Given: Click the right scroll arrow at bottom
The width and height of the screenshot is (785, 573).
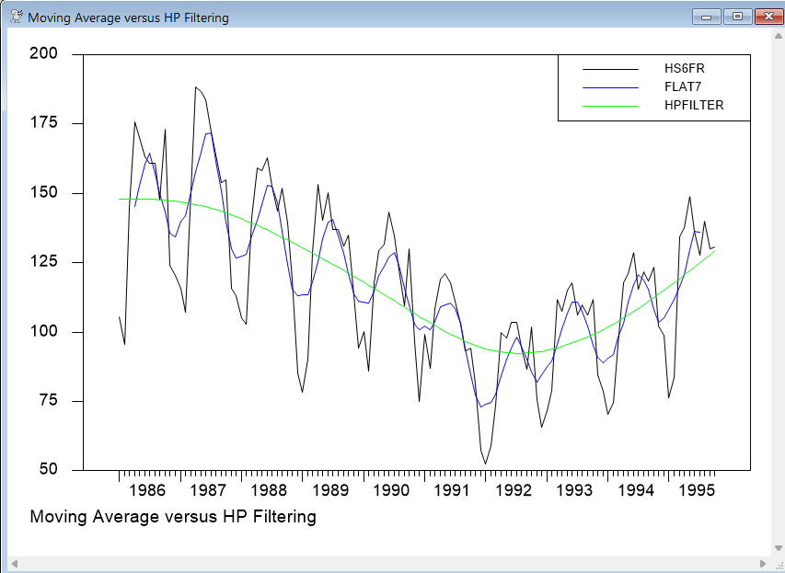Looking at the screenshot, I should coord(763,563).
